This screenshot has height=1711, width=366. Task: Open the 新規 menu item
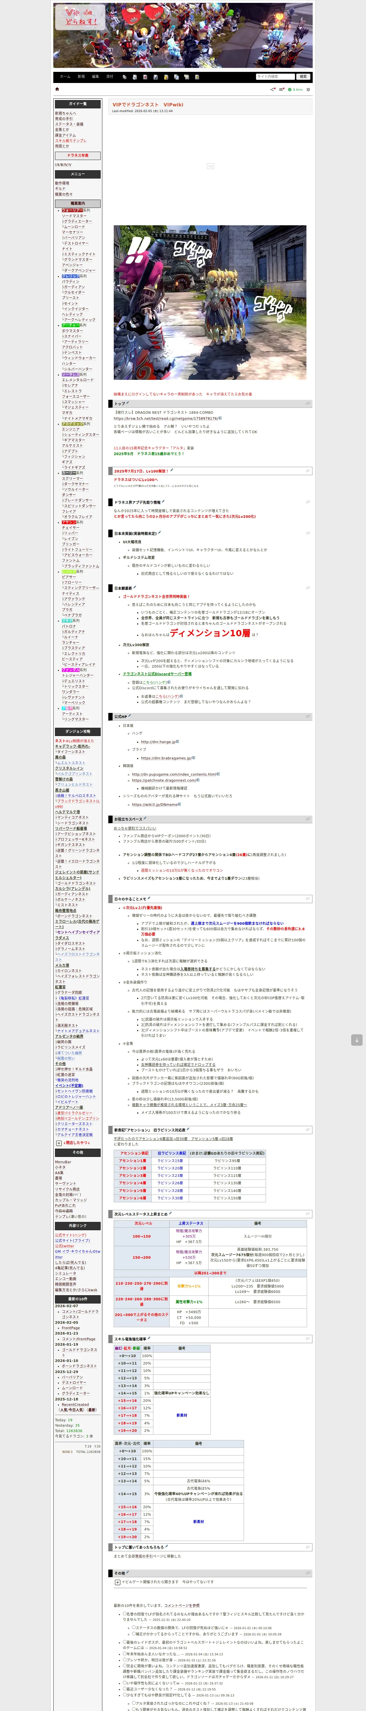[81, 77]
